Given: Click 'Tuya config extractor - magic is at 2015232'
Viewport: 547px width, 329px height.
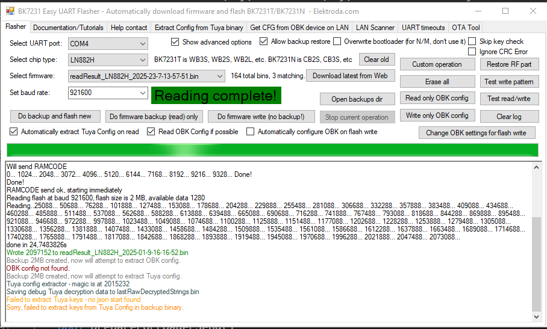Looking at the screenshot, I should point(68,284).
